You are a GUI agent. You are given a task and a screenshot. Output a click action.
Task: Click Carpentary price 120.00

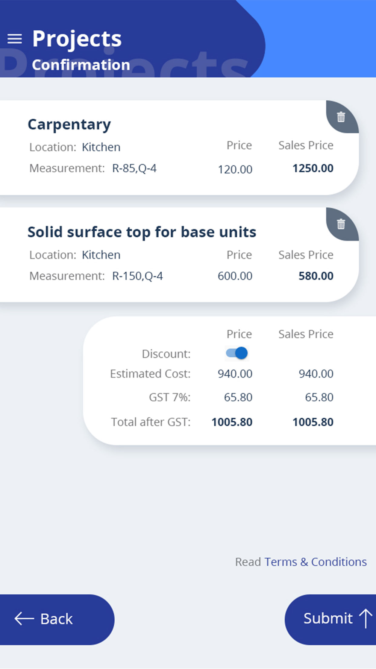[x=235, y=169]
